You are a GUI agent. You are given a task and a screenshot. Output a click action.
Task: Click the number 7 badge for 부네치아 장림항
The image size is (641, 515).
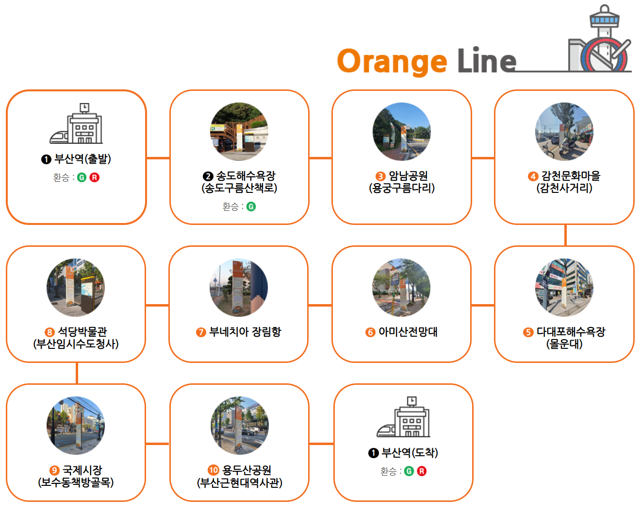(201, 332)
